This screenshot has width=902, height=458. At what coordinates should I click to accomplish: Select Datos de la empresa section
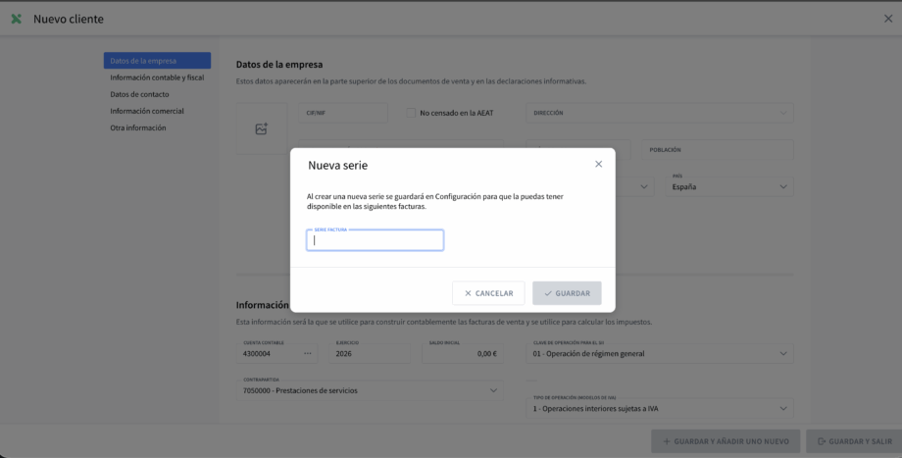(x=157, y=61)
